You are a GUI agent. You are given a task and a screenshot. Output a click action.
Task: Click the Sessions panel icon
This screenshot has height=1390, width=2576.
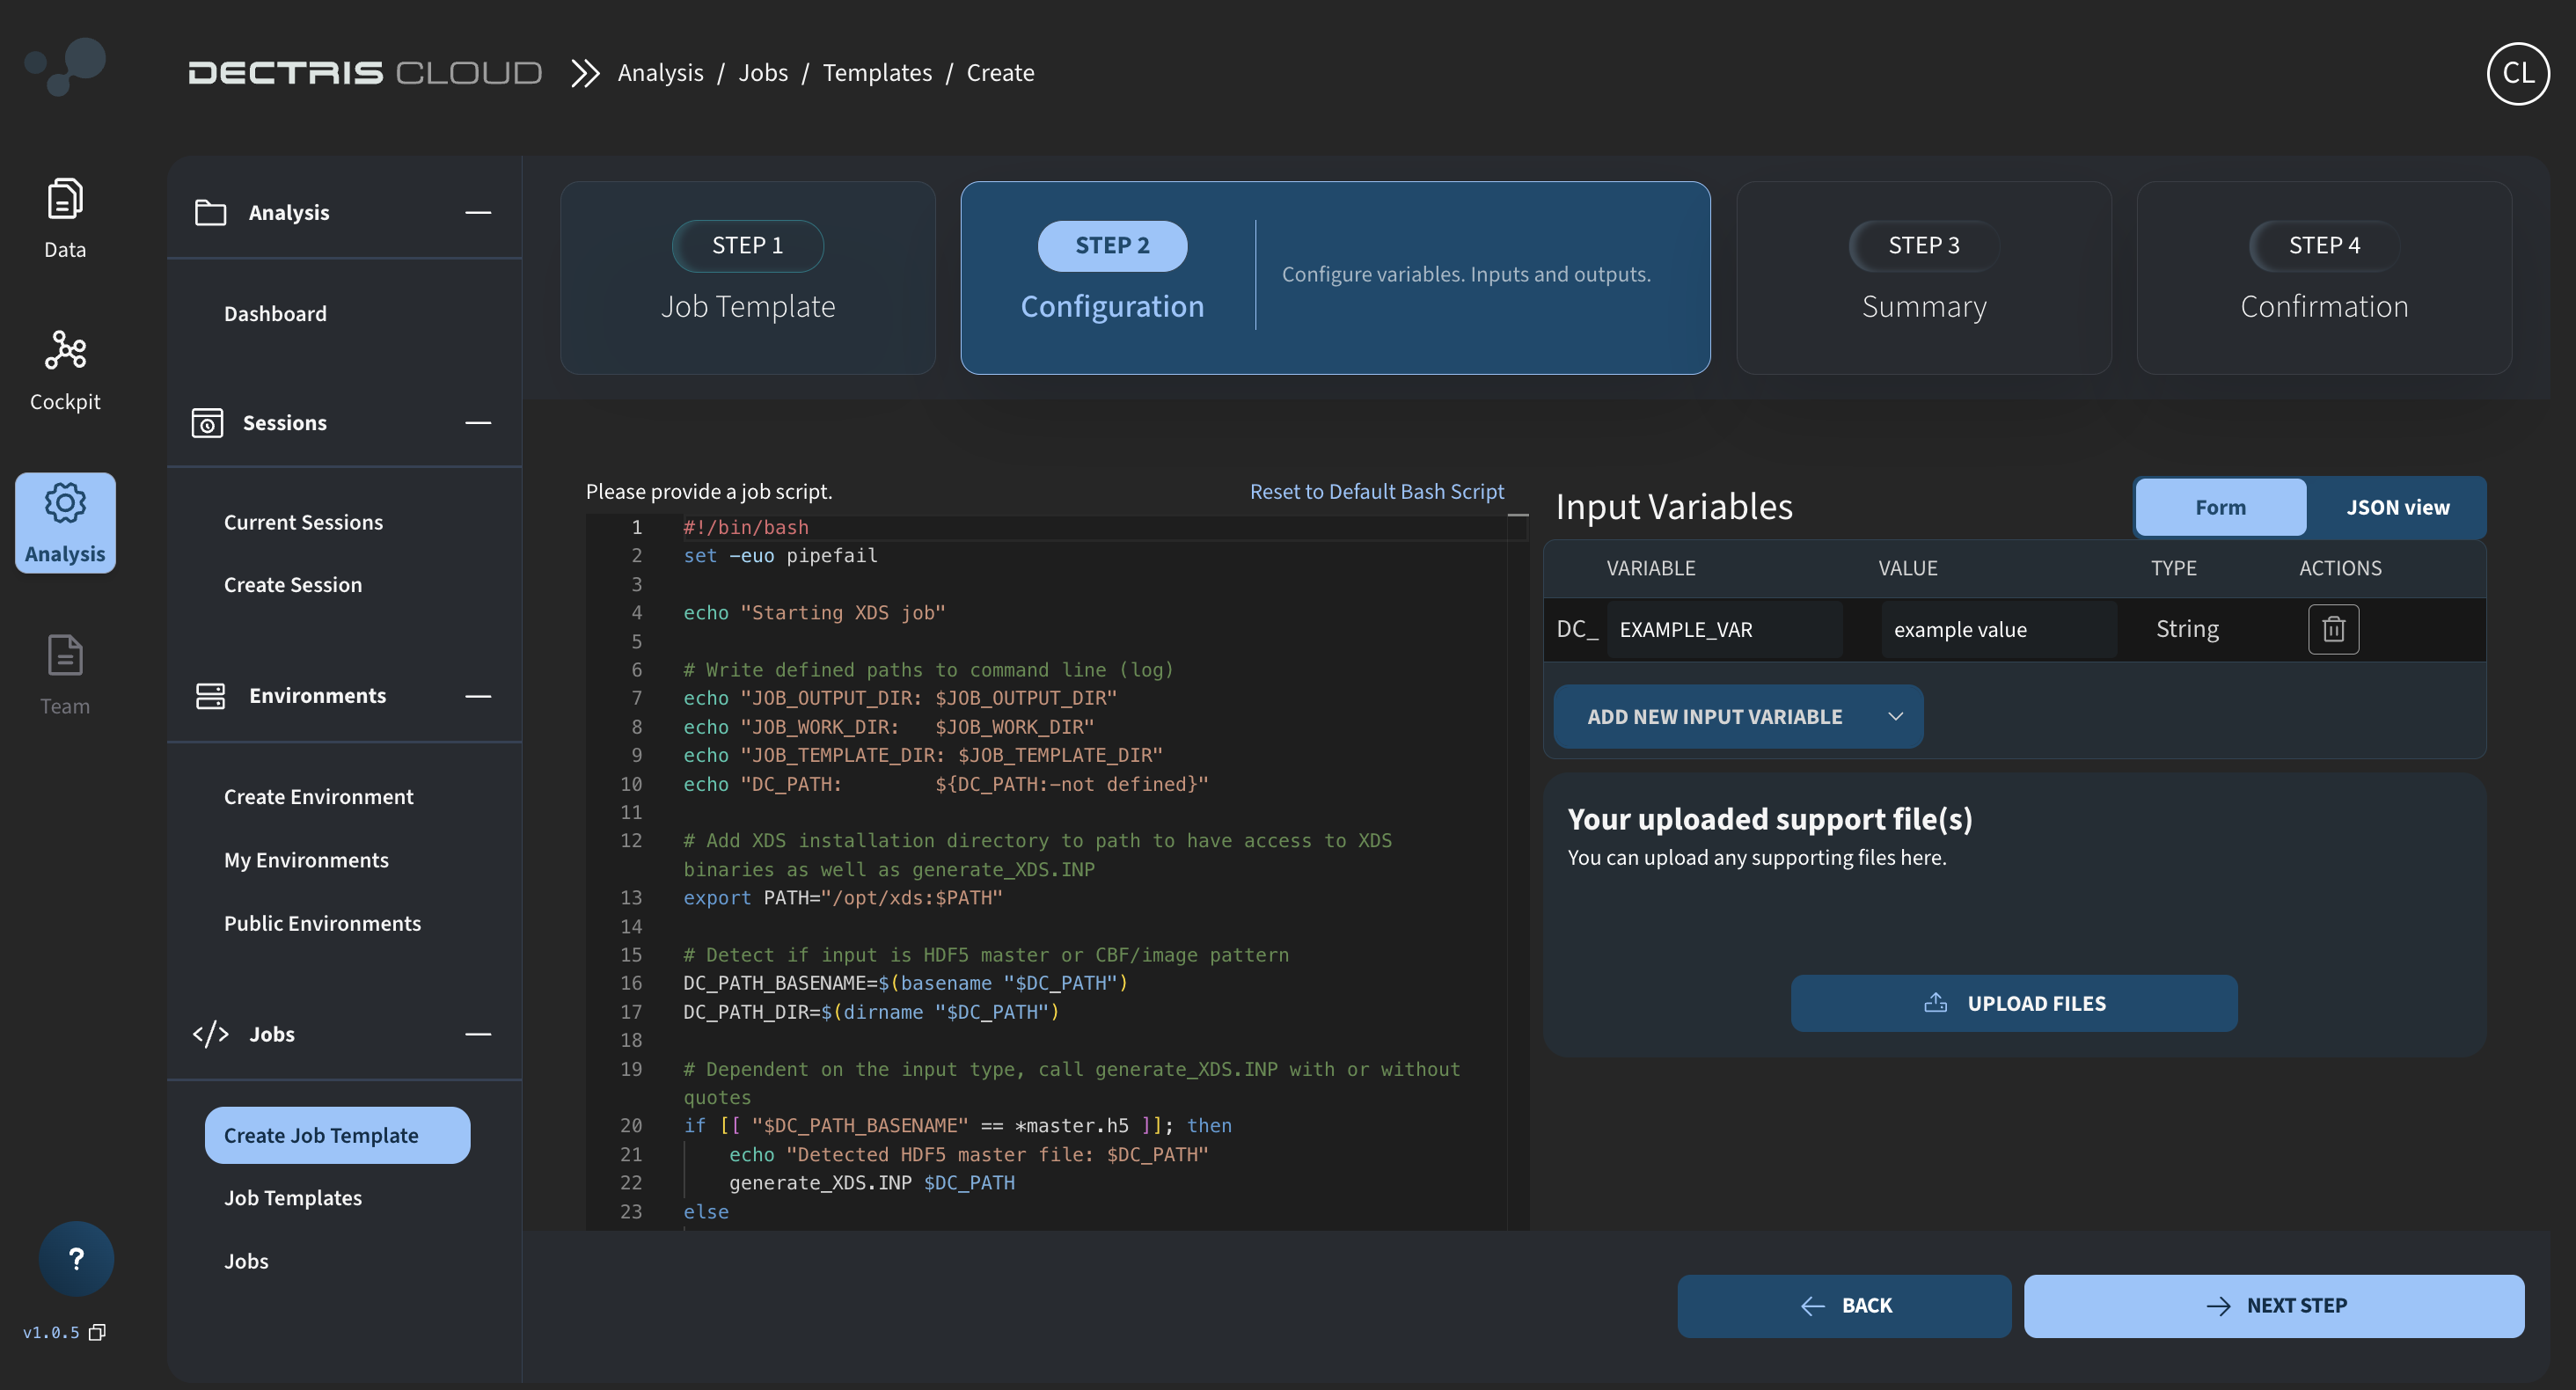[207, 423]
